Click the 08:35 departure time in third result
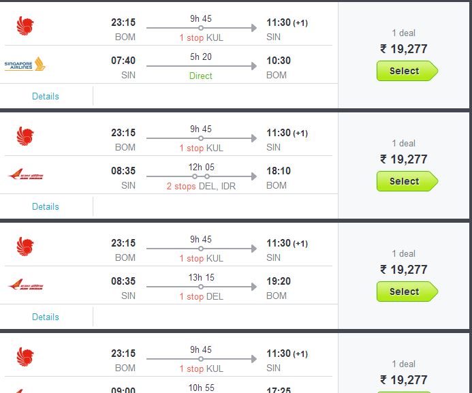The image size is (472, 393). pyautogui.click(x=123, y=281)
